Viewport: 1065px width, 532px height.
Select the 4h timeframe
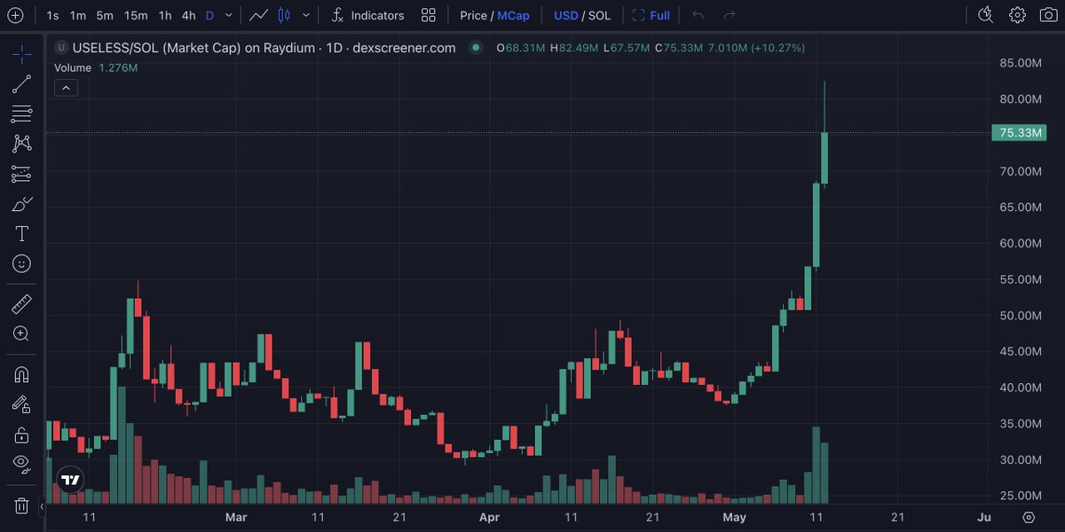pyautogui.click(x=188, y=16)
